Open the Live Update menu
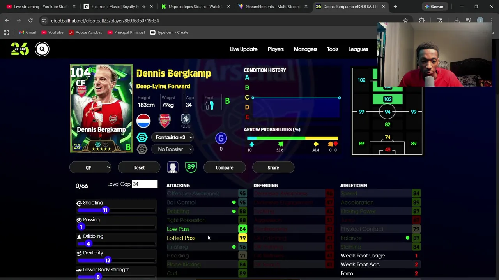This screenshot has height=280, width=499. pos(244,49)
